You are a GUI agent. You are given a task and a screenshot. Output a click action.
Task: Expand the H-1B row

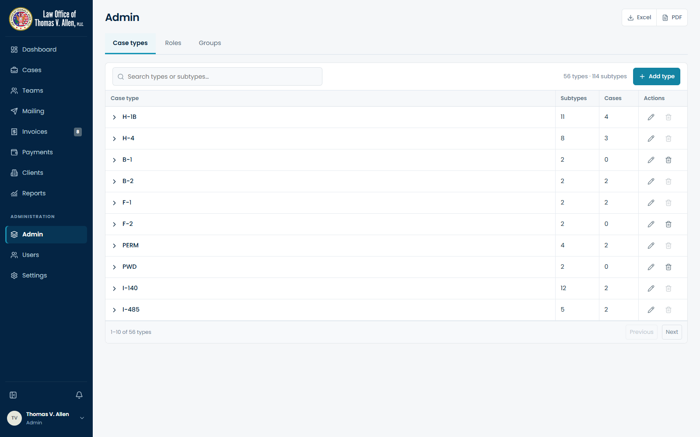[114, 117]
